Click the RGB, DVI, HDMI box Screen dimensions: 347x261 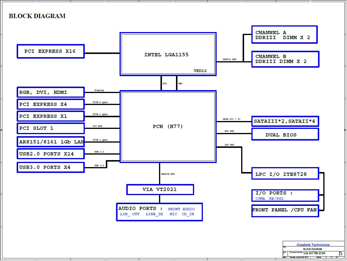(51, 92)
